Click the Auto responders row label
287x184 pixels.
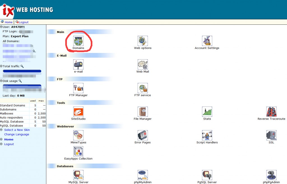11,118
